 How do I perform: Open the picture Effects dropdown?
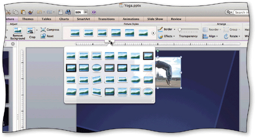click(x=166, y=36)
